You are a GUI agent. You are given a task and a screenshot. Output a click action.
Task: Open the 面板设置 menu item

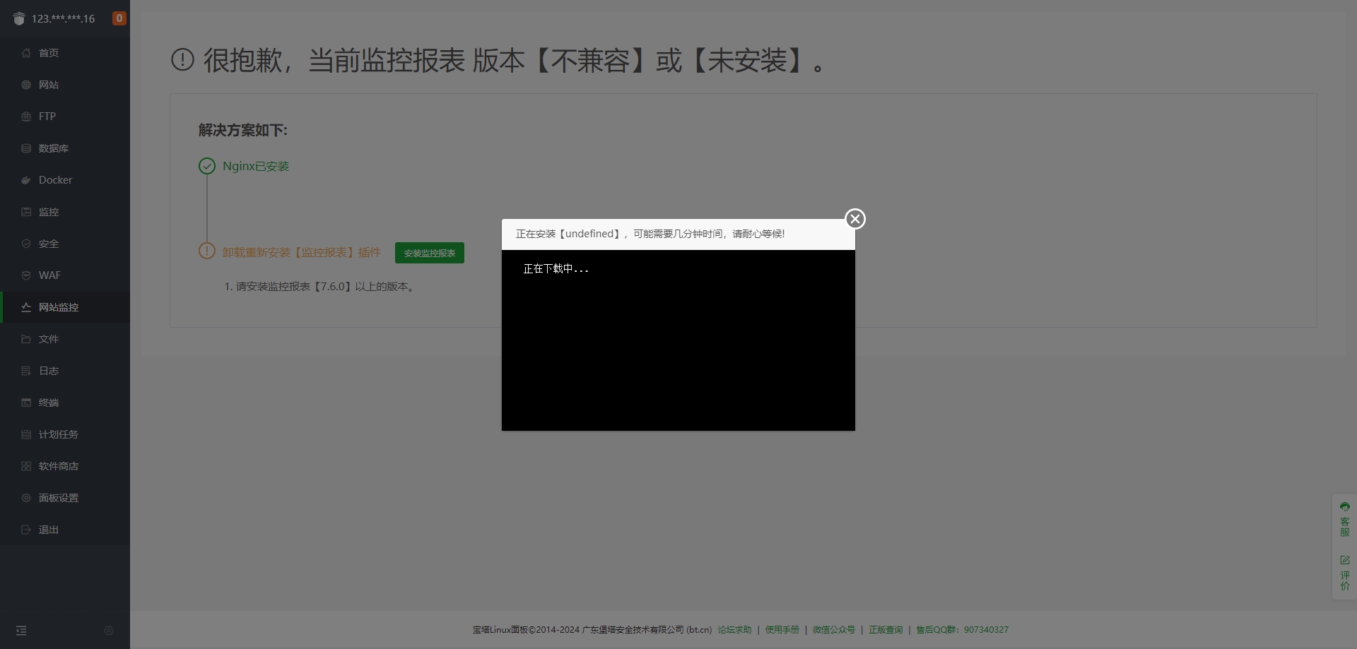click(x=65, y=498)
